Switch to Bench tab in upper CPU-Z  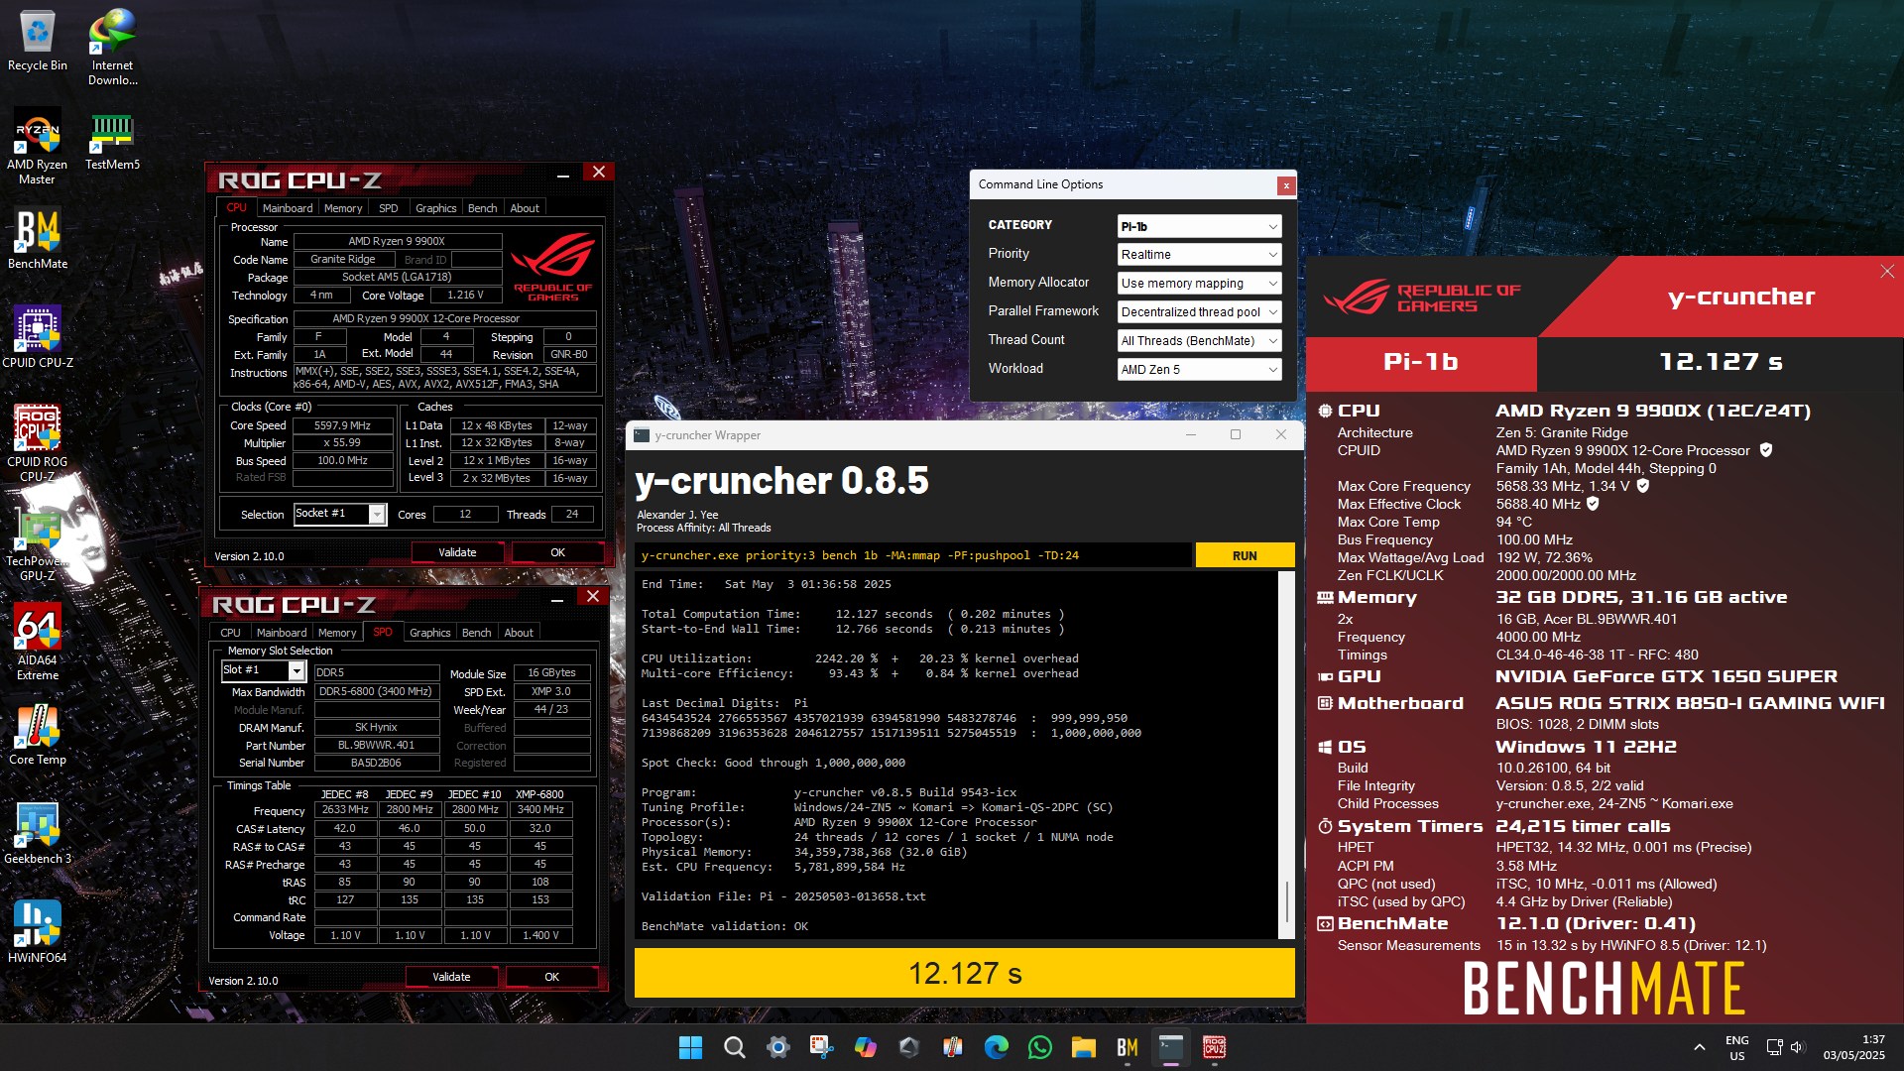click(x=482, y=208)
